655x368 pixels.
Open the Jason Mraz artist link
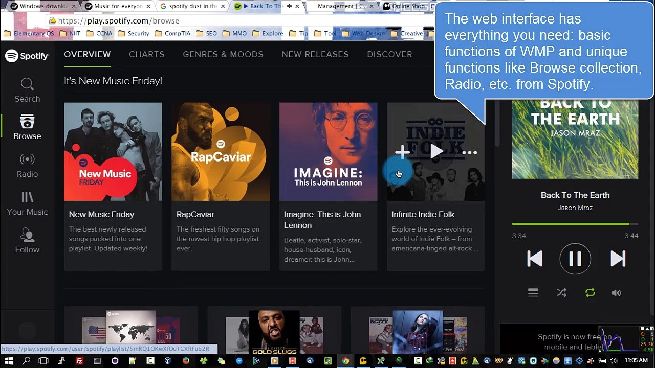(575, 208)
